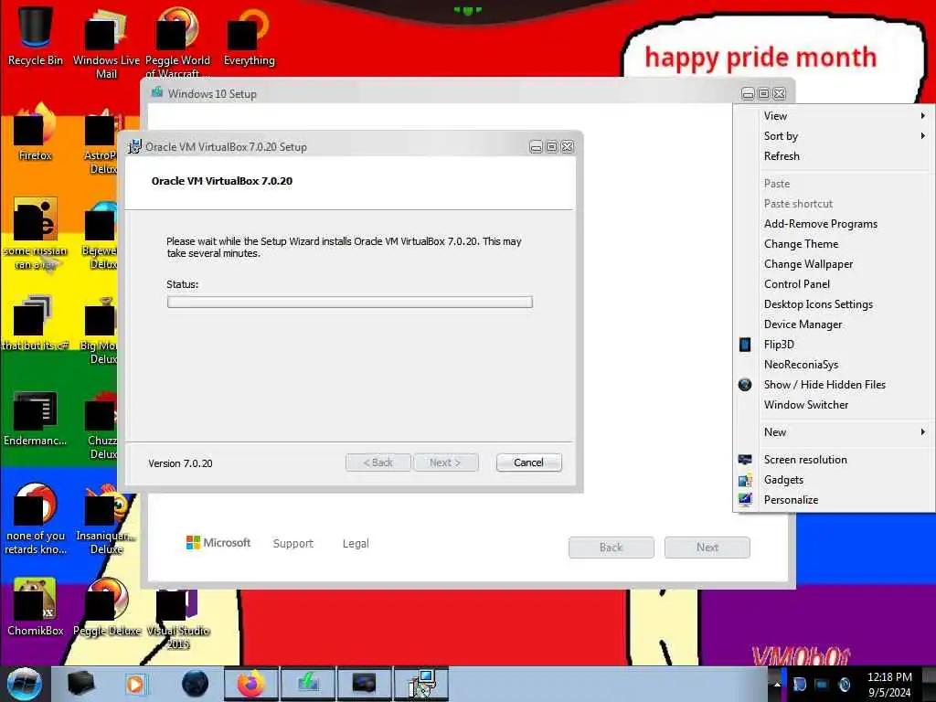Open Visual Studio 2015 desktop icon
This screenshot has width=936, height=702.
[177, 618]
